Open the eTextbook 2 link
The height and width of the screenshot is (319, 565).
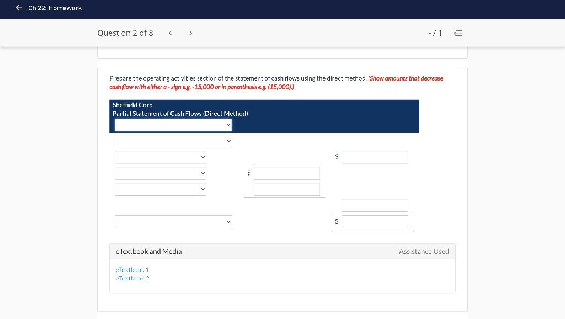pyautogui.click(x=132, y=278)
